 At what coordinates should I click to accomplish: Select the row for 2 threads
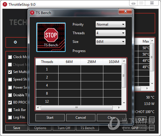pos(79,77)
